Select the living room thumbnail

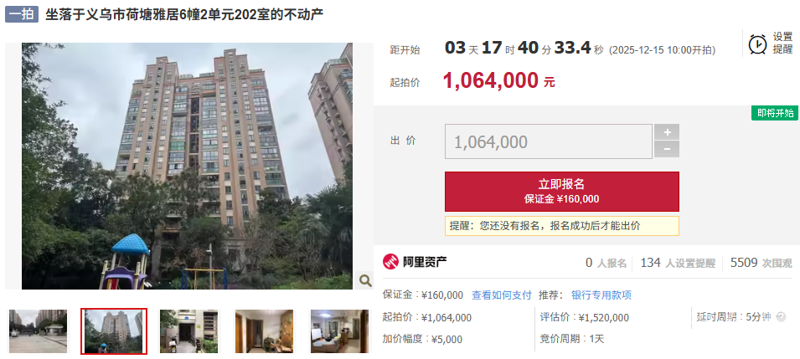339,331
